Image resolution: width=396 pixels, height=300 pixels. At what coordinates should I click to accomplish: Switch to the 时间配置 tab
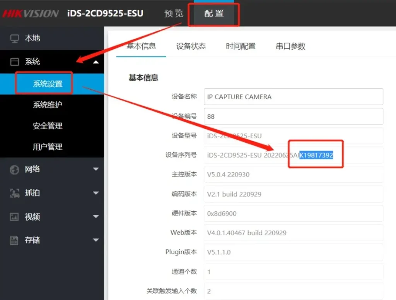click(x=240, y=46)
